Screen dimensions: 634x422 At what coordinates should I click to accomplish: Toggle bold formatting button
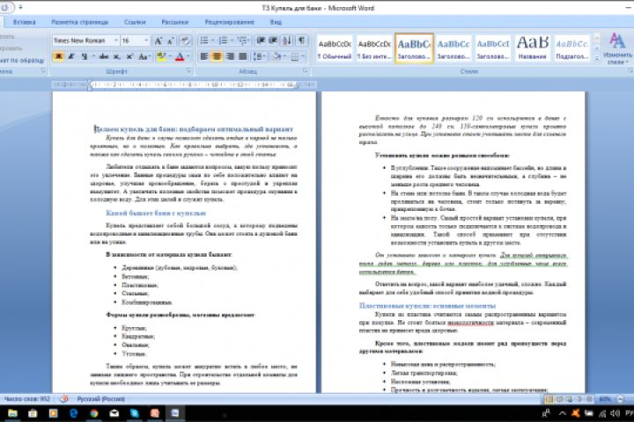[58, 56]
